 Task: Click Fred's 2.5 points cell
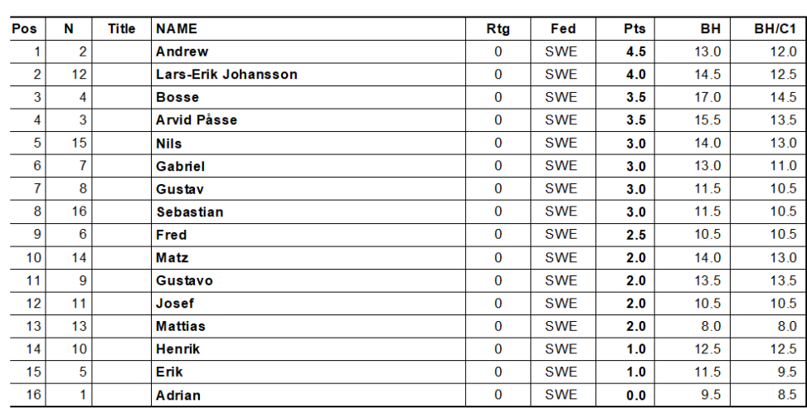(x=634, y=235)
